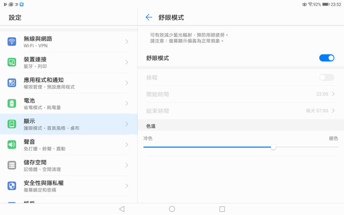Tap the back arrow beside 舒眼模式
The image size is (344, 215).
149,17
